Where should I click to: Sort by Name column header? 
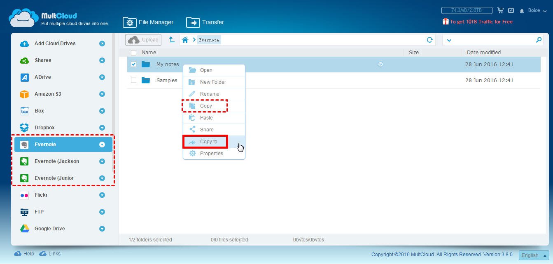(149, 53)
